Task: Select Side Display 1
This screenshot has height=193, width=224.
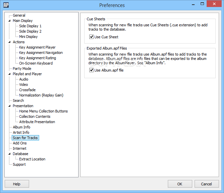Action: 30,26
